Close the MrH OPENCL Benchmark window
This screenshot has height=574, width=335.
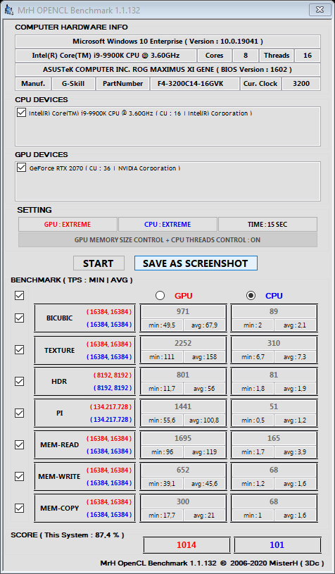[320, 9]
